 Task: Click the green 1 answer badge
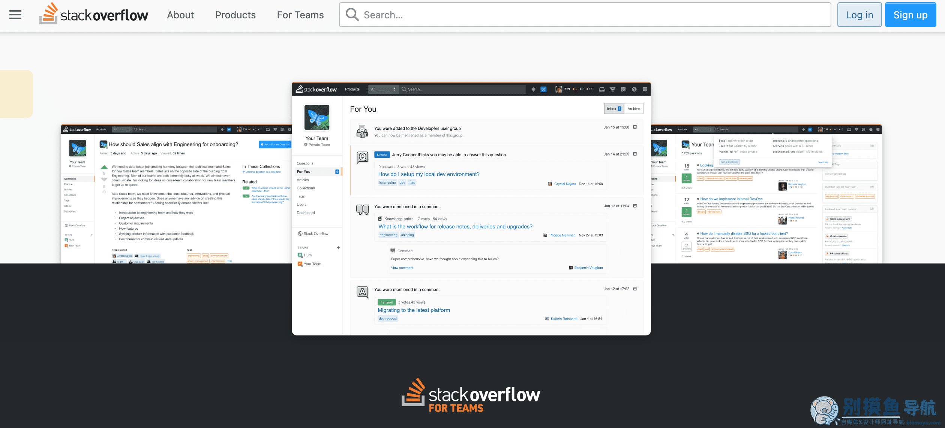[x=387, y=302]
